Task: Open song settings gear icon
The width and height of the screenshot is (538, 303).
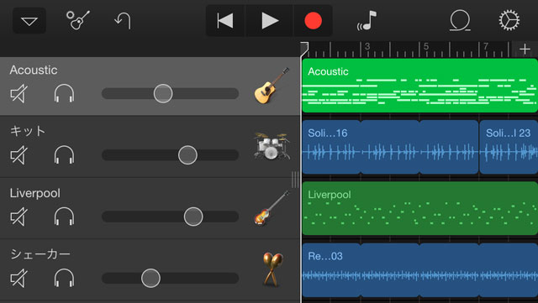Action: click(509, 20)
